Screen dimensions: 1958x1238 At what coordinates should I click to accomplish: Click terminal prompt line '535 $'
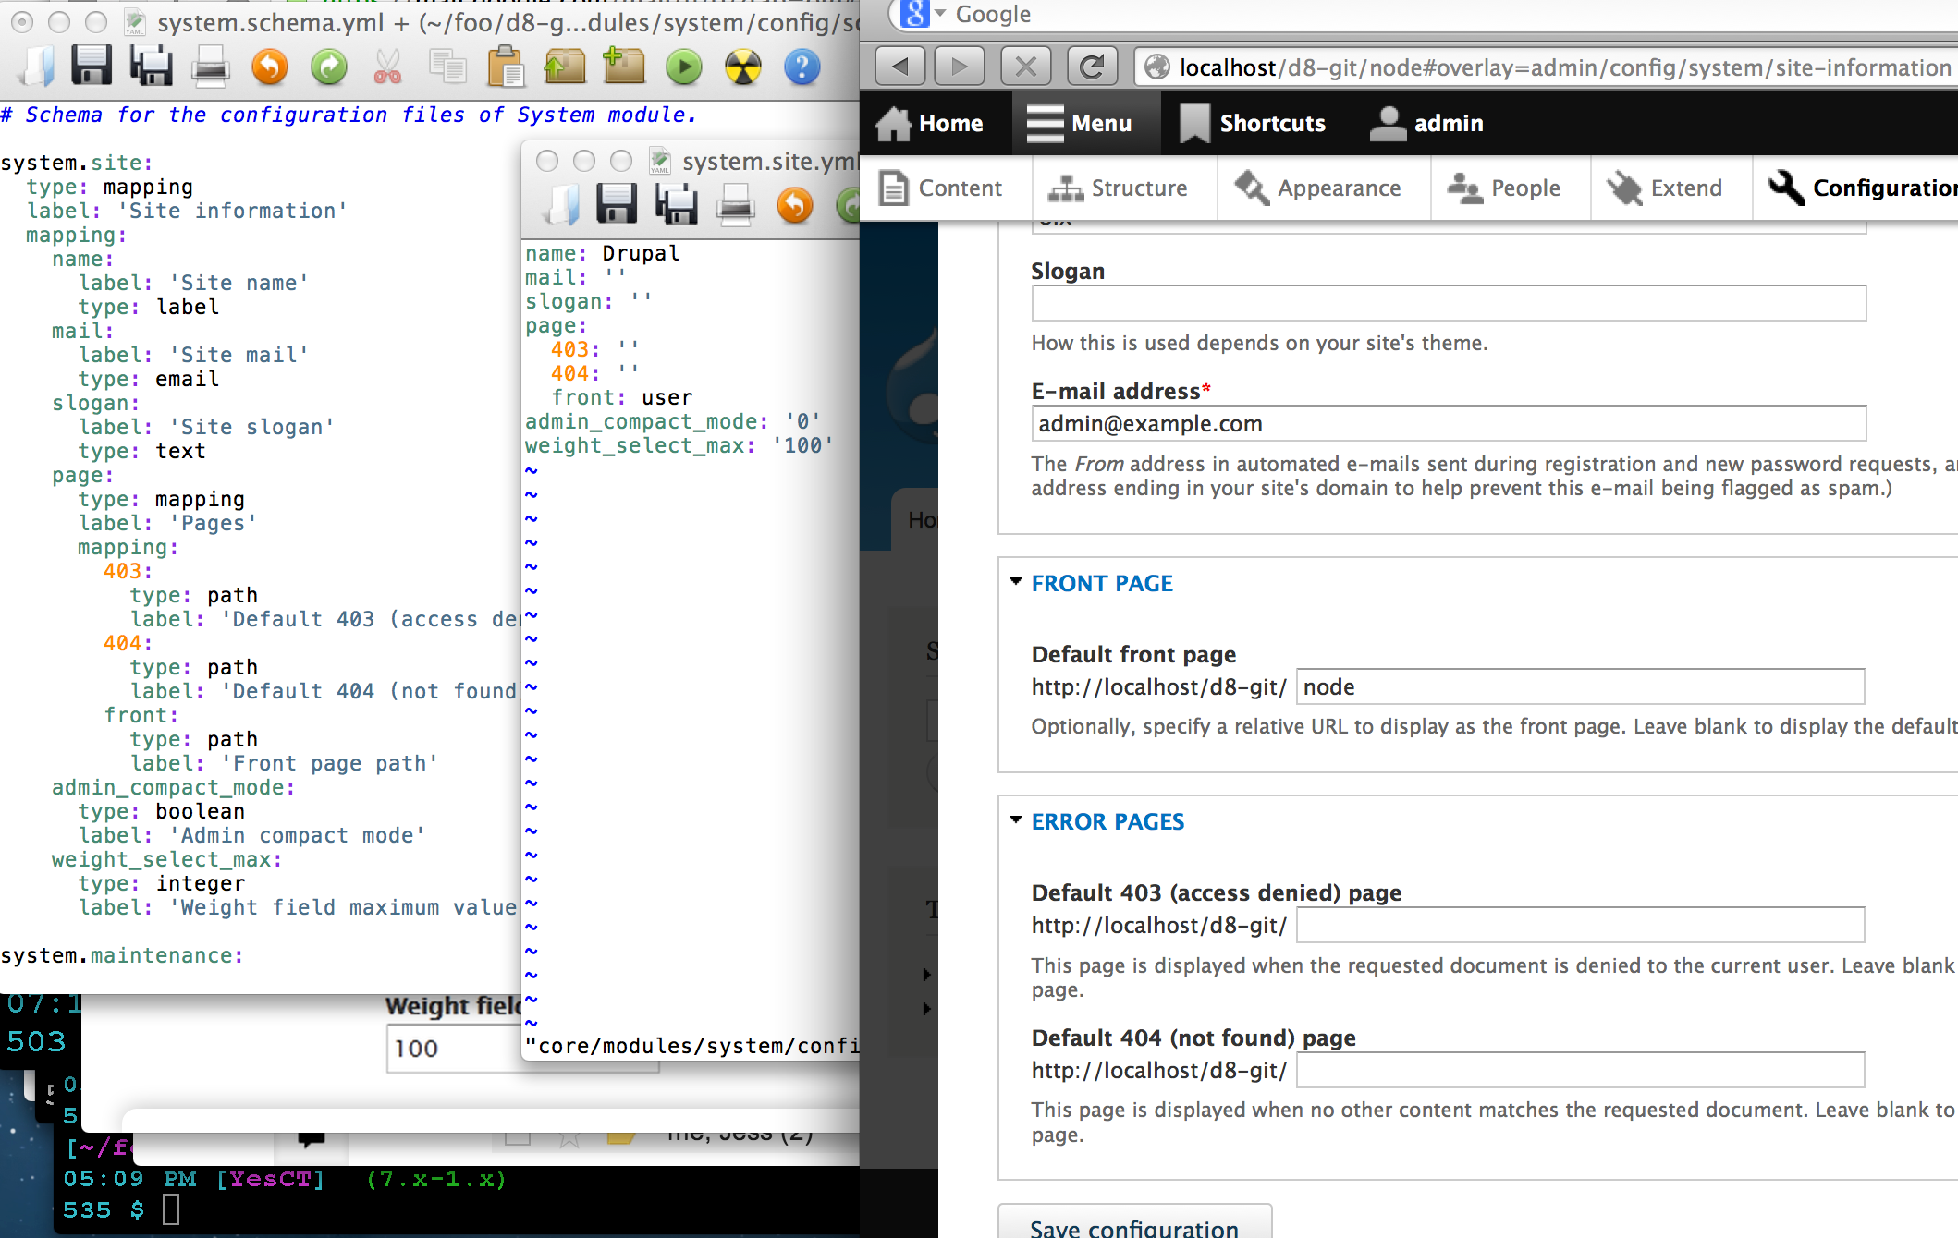pos(104,1209)
